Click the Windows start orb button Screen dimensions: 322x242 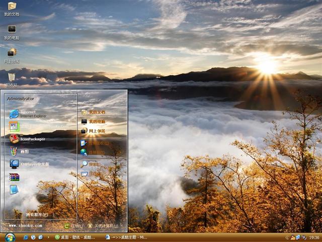tap(10, 237)
